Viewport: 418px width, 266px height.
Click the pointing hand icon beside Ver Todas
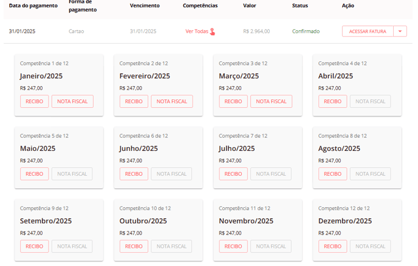coord(213,32)
